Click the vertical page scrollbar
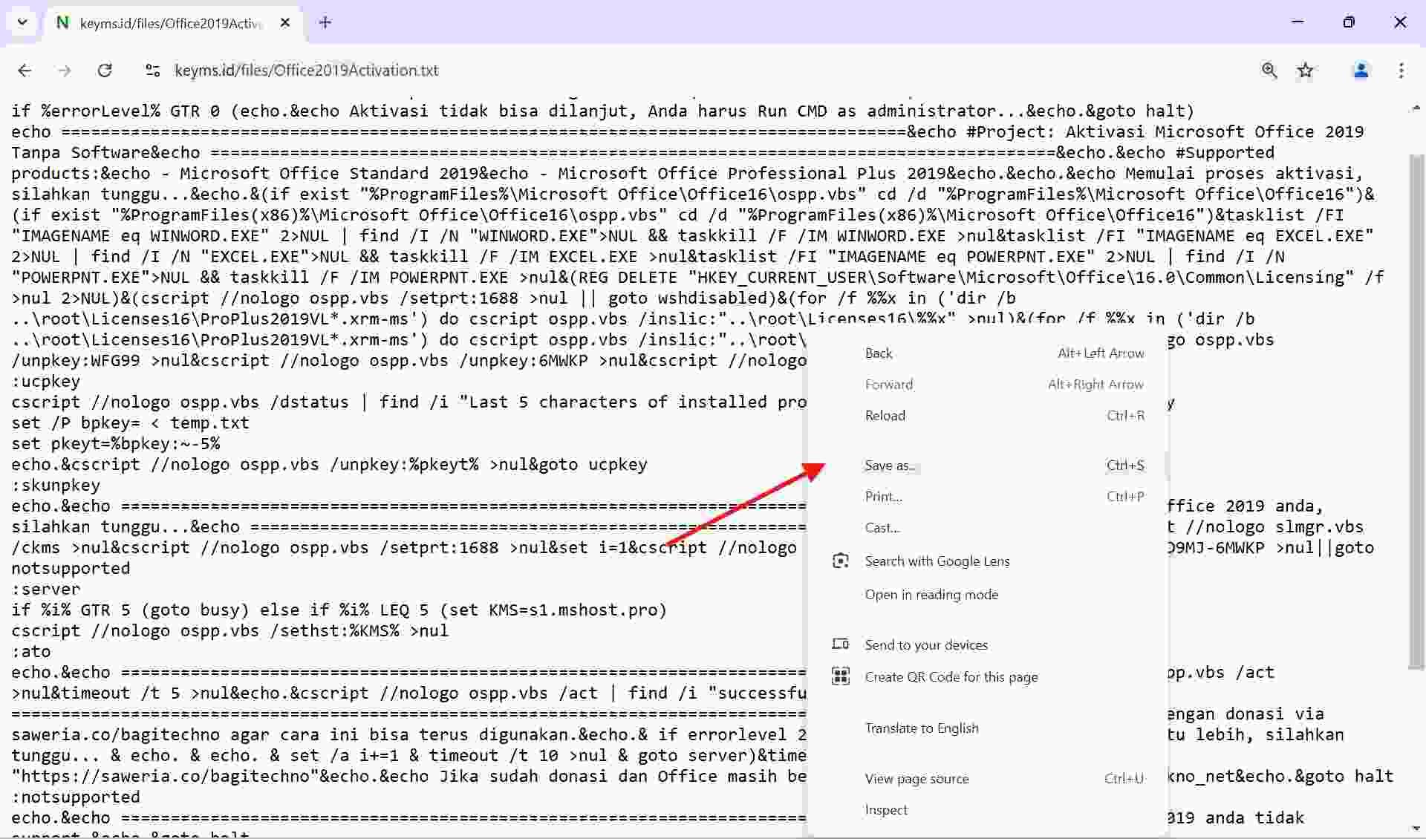1426x839 pixels. (1416, 408)
